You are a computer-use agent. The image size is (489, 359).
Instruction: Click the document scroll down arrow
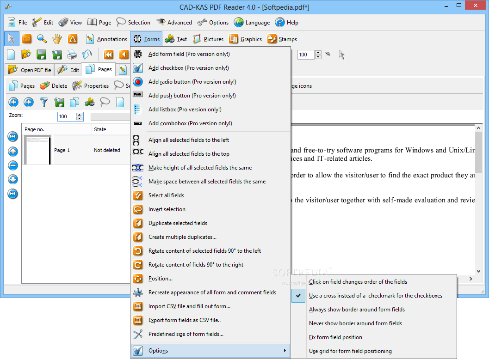point(478,271)
